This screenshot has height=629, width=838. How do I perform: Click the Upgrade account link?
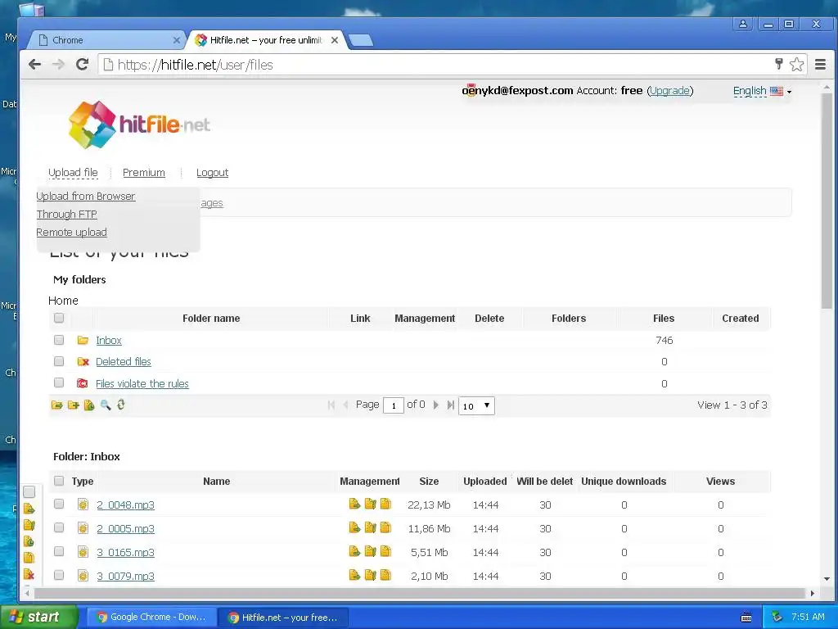point(669,90)
